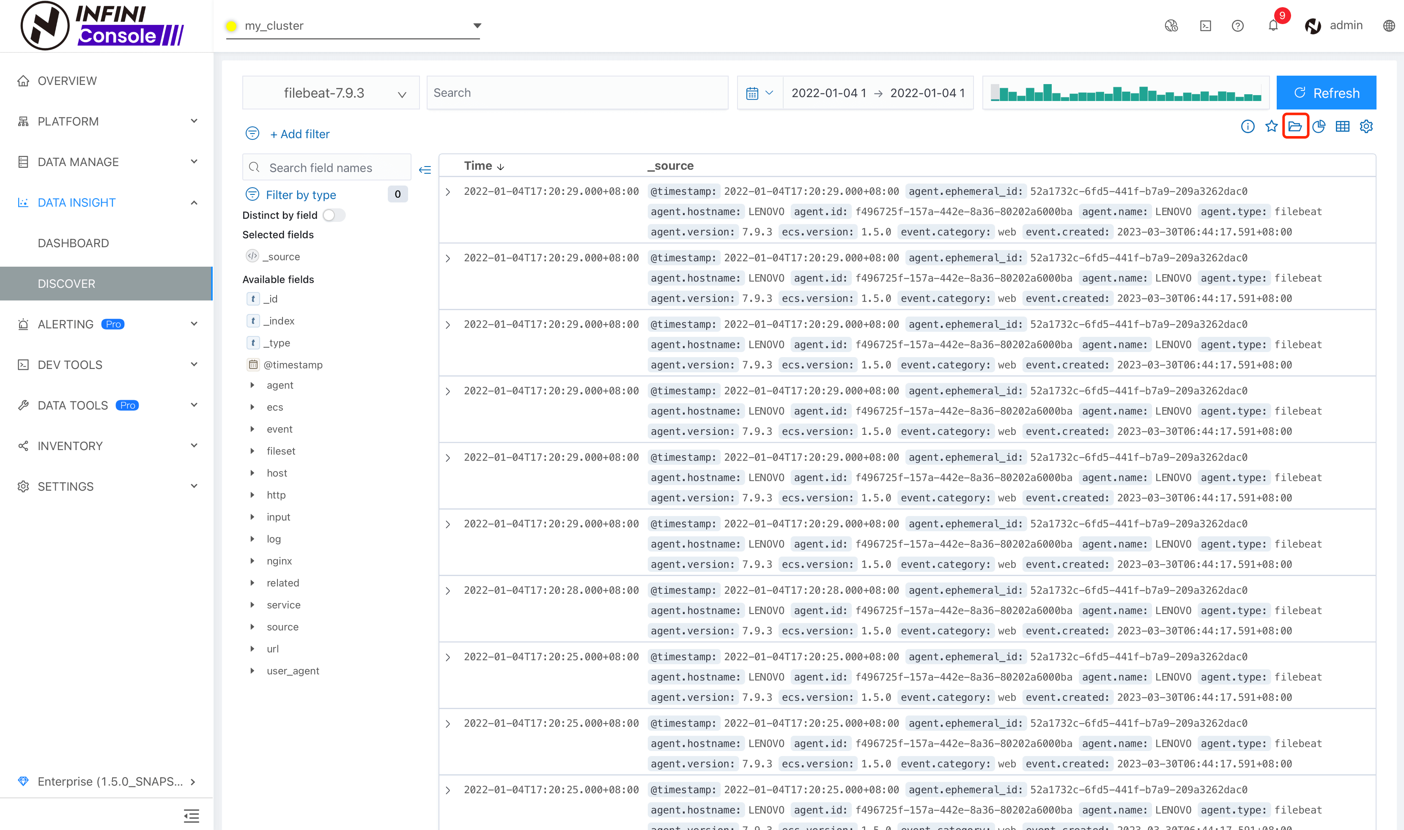Open saved searches folder icon
The width and height of the screenshot is (1404, 830).
1295,126
